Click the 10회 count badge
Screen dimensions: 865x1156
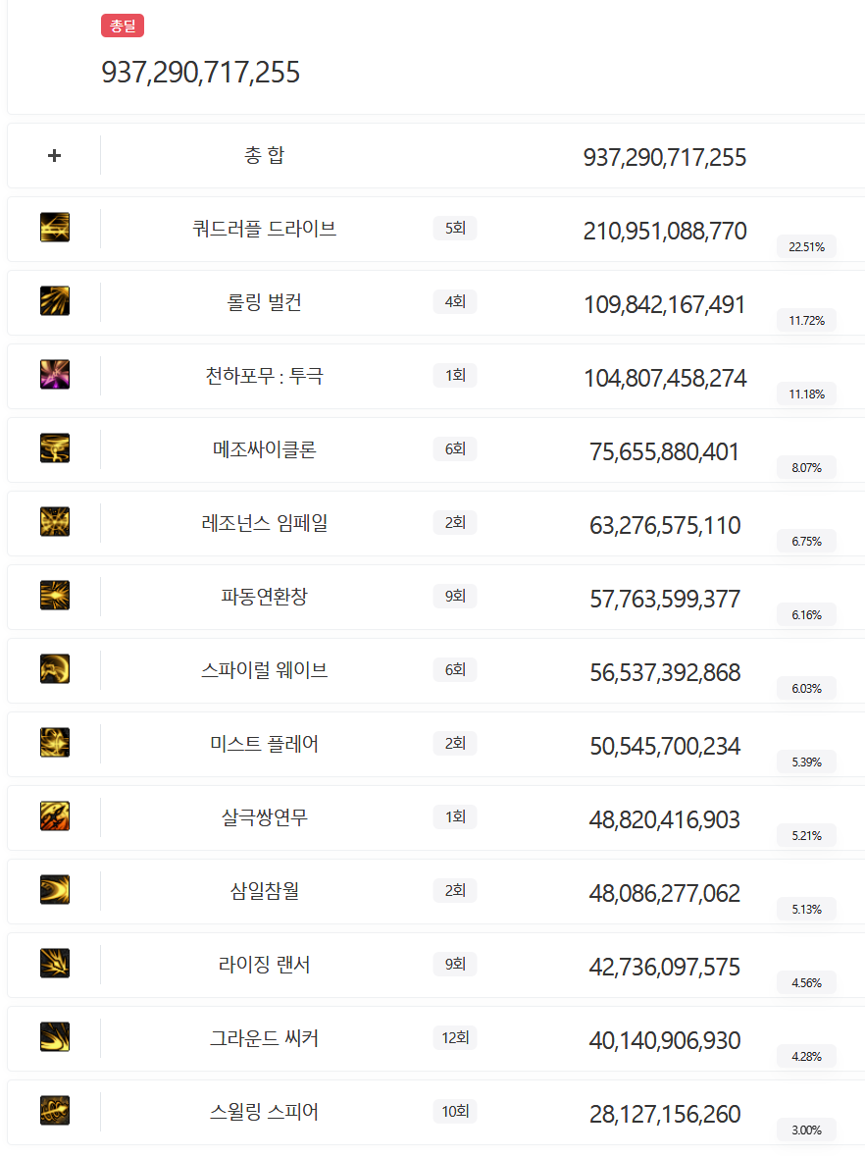click(x=455, y=1111)
